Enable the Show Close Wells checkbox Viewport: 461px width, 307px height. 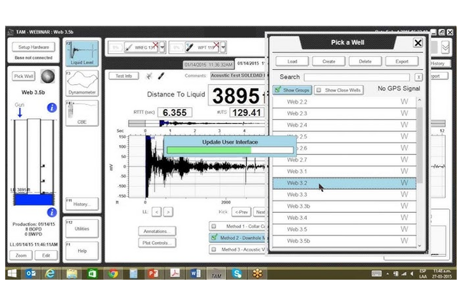tap(319, 90)
